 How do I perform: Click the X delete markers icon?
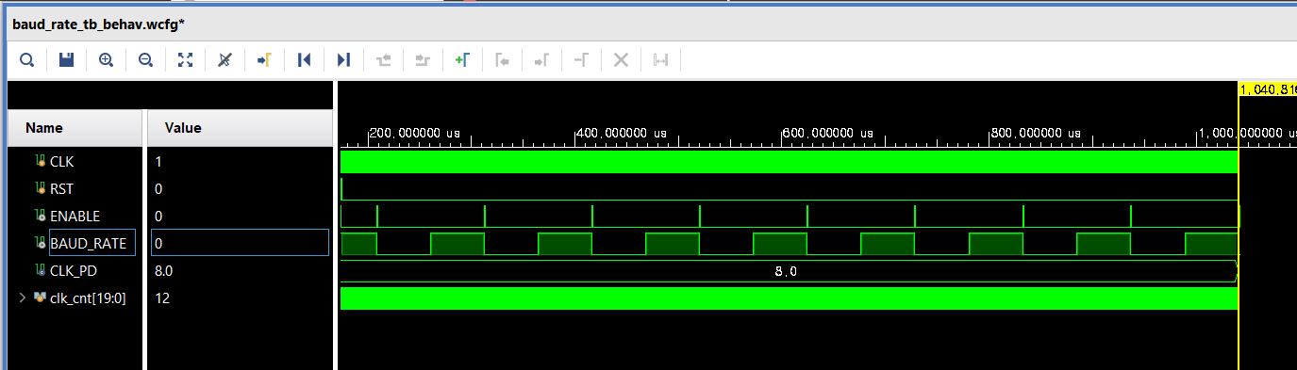click(621, 60)
